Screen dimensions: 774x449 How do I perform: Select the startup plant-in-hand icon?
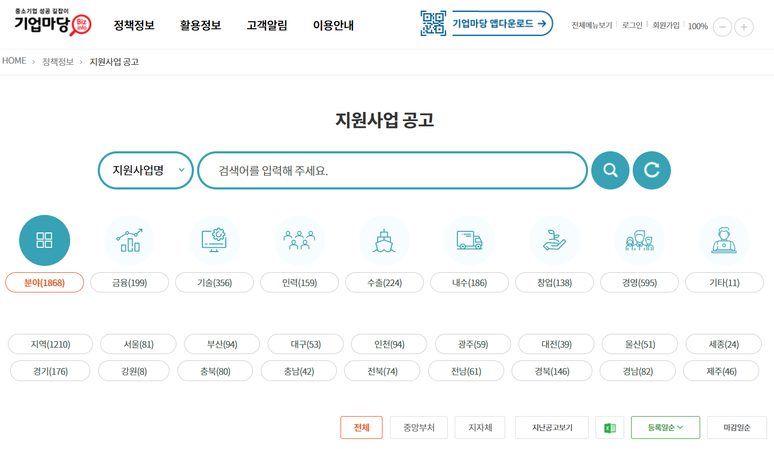pyautogui.click(x=554, y=240)
